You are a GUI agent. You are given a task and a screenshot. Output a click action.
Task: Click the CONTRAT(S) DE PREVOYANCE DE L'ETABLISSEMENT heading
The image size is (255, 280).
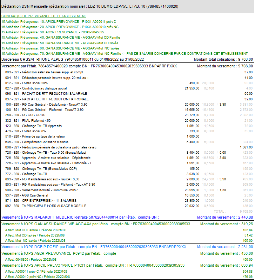(44, 16)
